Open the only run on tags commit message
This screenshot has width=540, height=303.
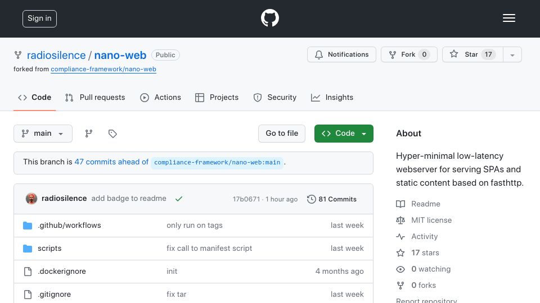(195, 226)
